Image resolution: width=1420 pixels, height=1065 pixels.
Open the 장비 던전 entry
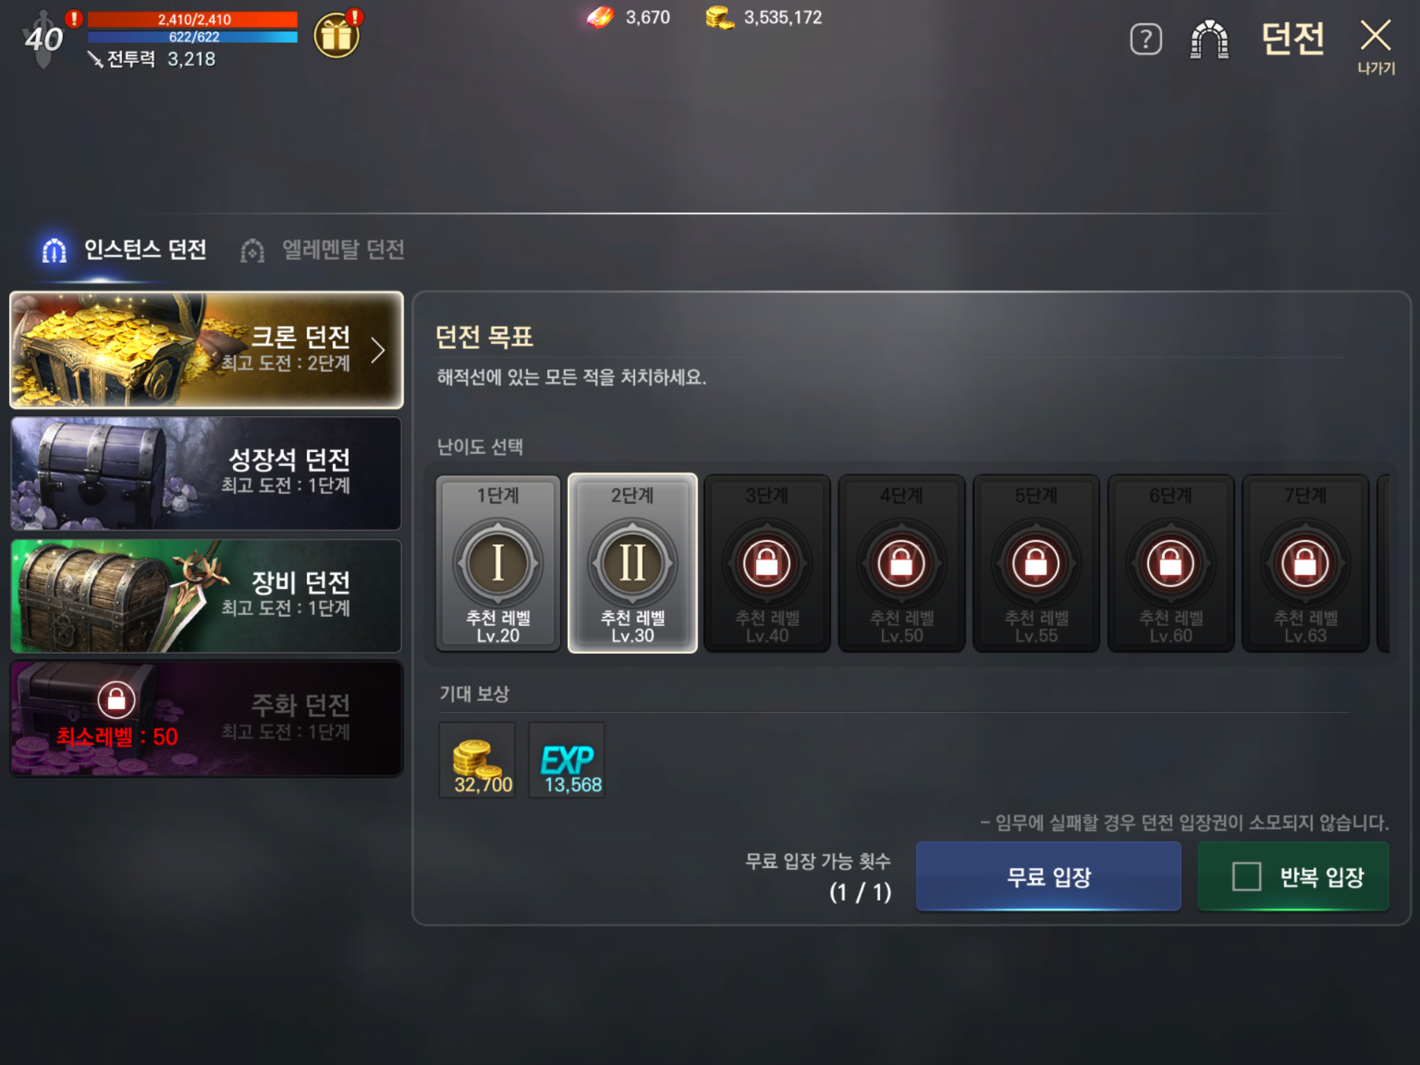pos(206,596)
